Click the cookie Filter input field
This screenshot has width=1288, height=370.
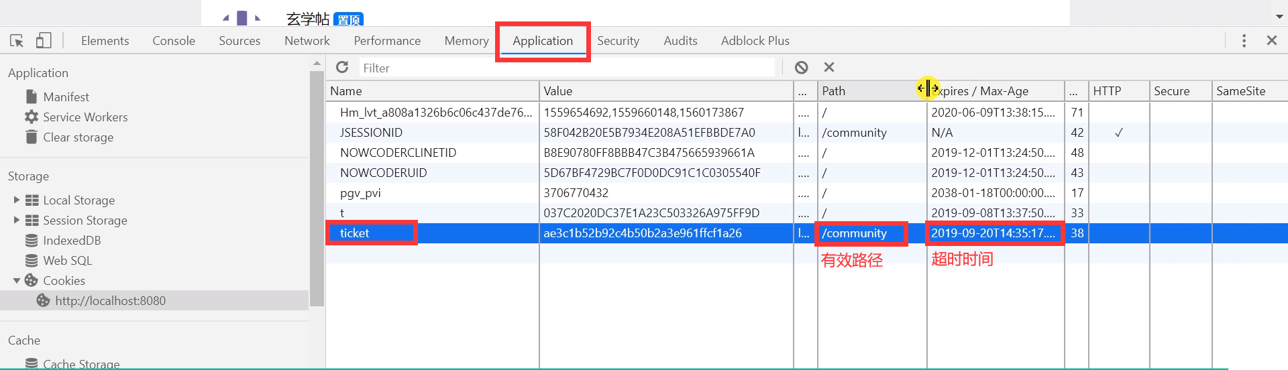tap(567, 68)
